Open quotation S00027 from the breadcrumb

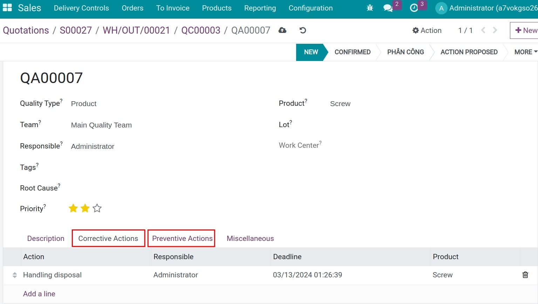click(x=76, y=30)
